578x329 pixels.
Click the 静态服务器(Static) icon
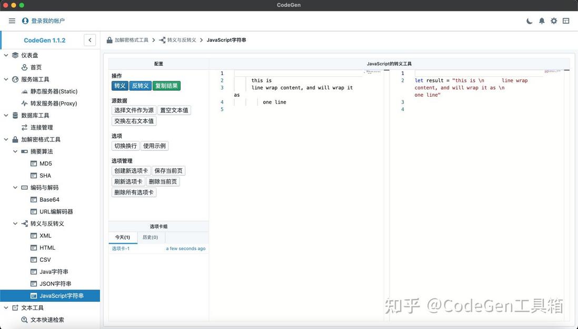(24, 91)
